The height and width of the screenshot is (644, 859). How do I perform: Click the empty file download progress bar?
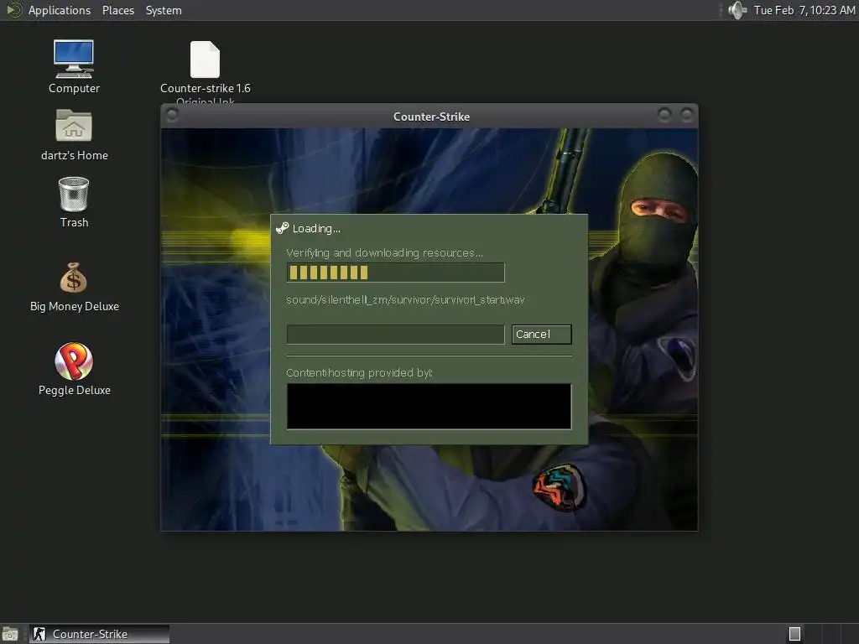point(396,335)
